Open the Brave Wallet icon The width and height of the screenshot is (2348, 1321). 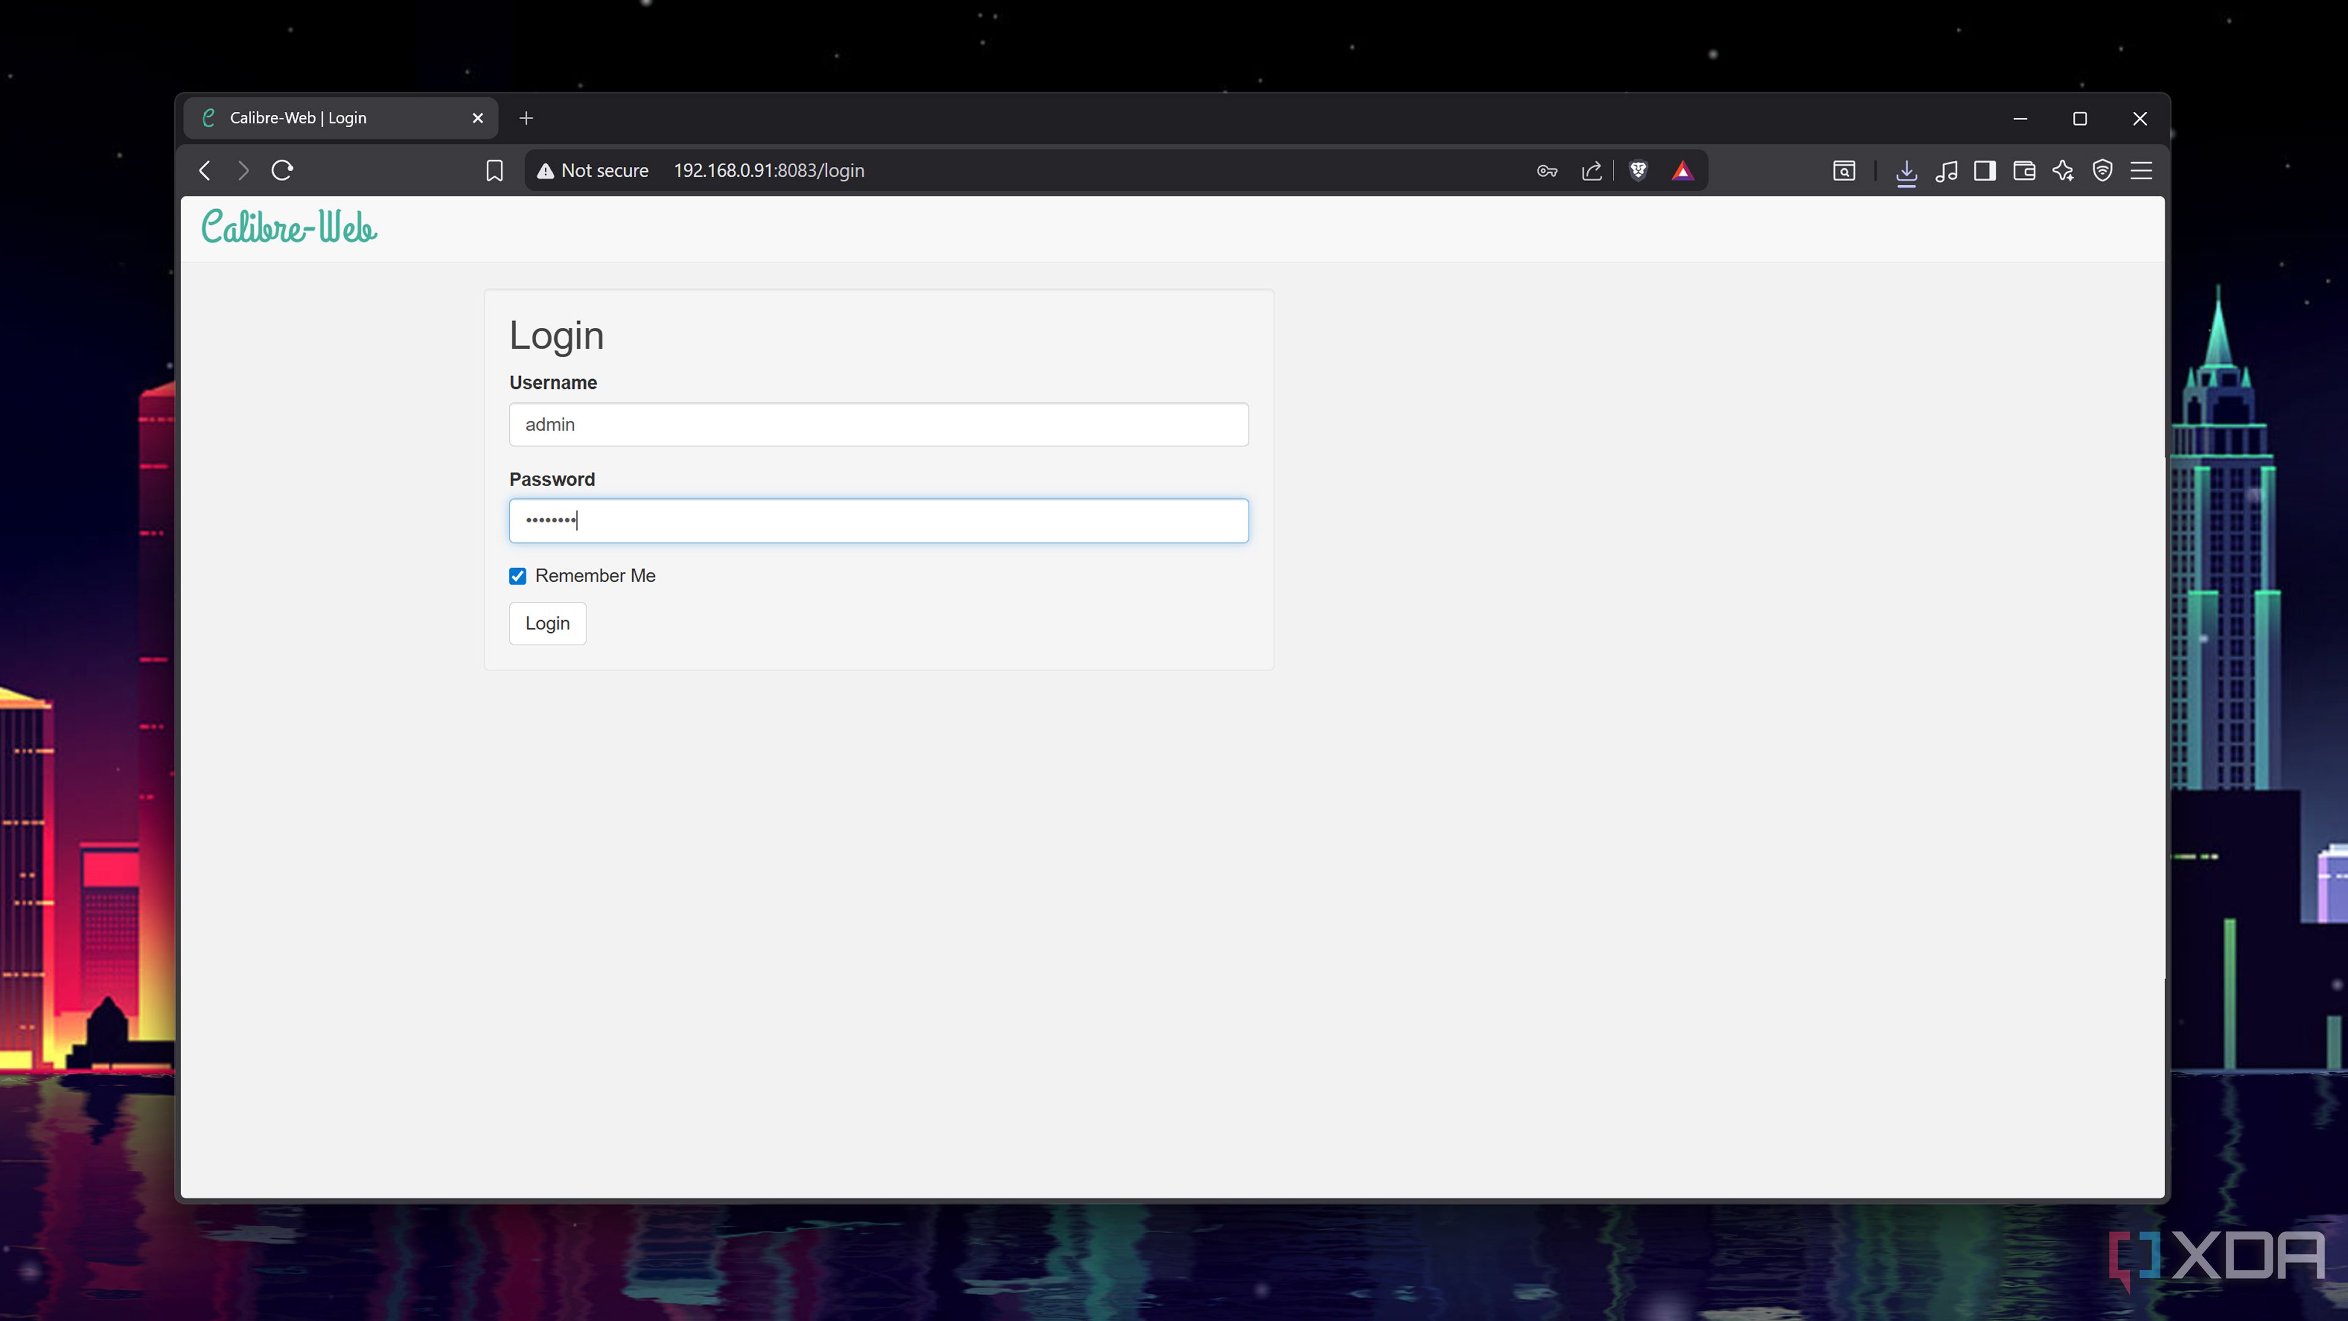click(2025, 171)
